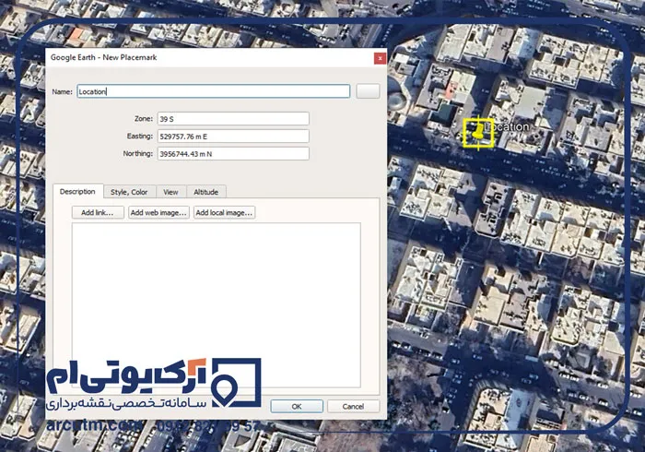645x452 pixels.
Task: Open the Style, Color tab
Action: pyautogui.click(x=129, y=192)
